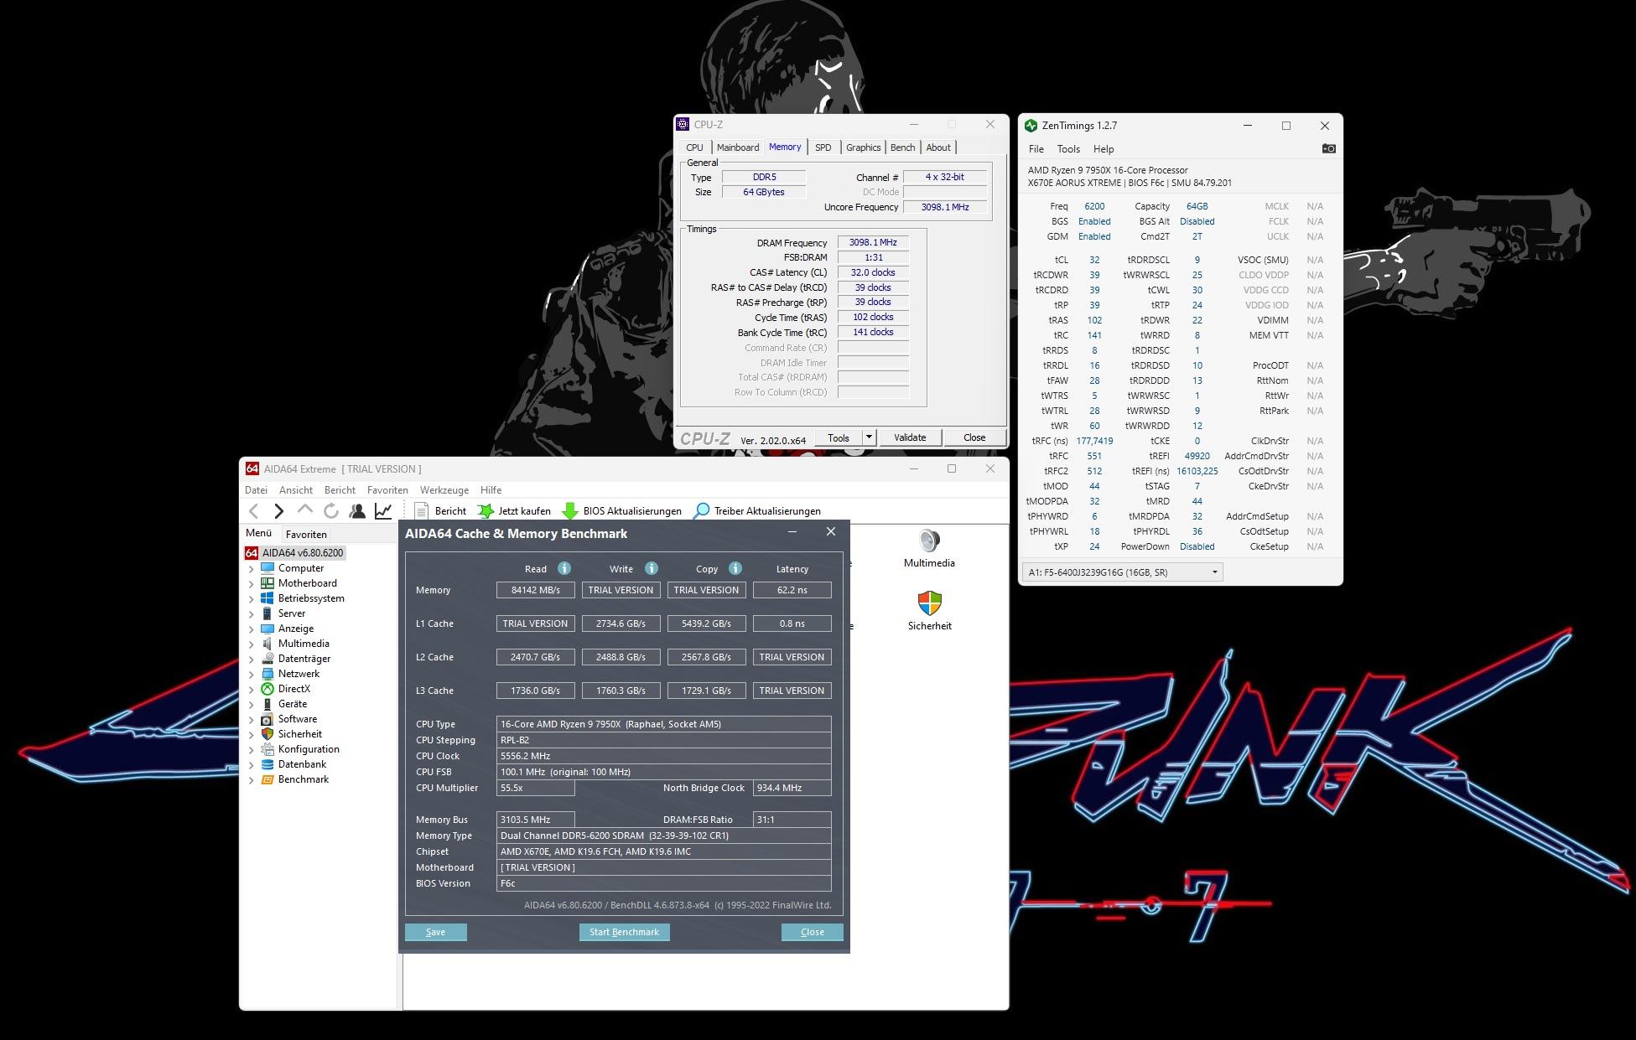Select AIDA64 v6.80.6200 root tree node
The image size is (1636, 1040).
[x=303, y=553]
